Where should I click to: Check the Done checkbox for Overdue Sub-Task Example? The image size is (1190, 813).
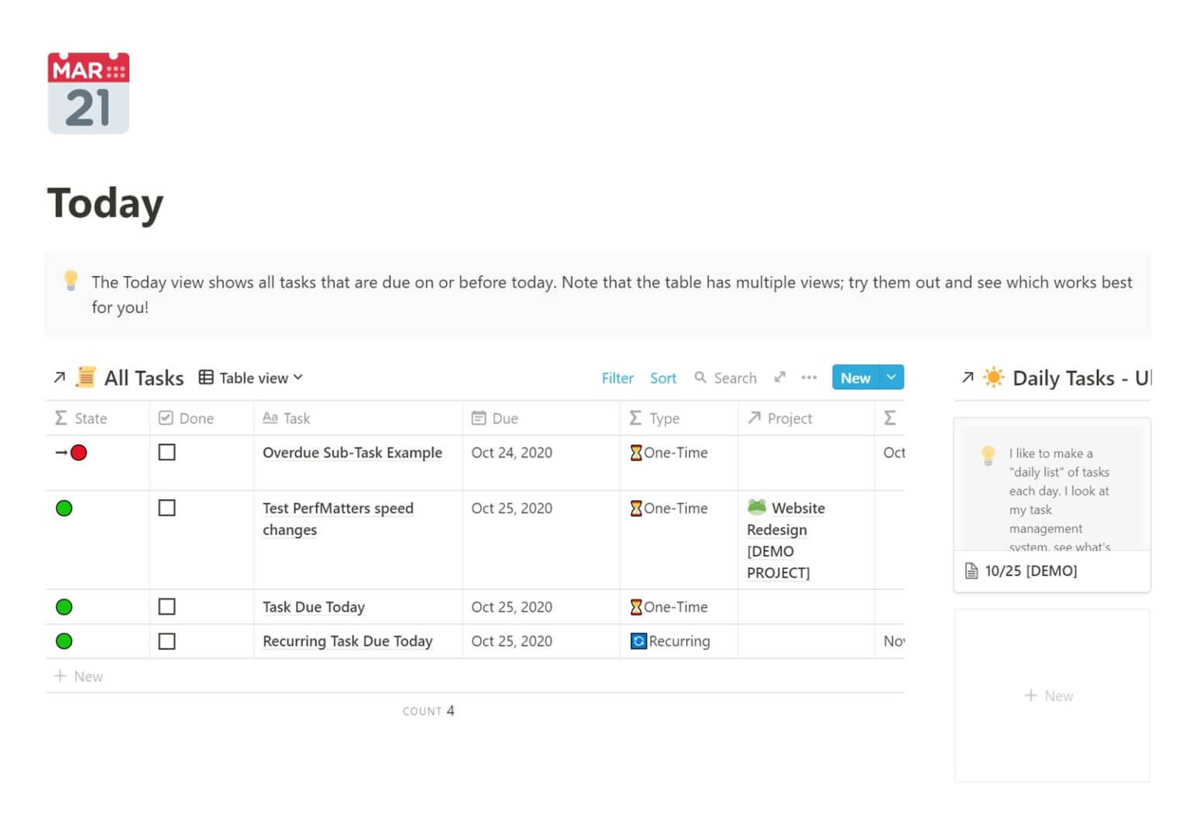tap(167, 452)
